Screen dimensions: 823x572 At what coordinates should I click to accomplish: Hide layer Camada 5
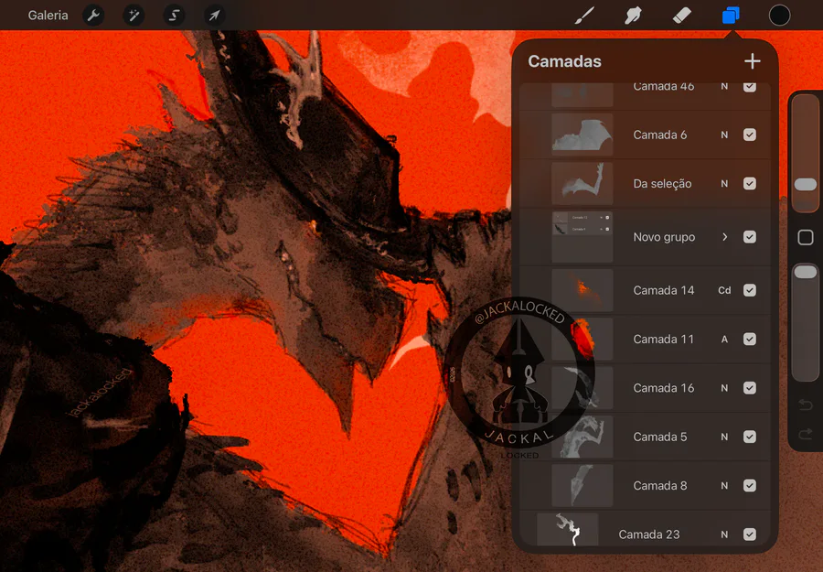750,437
